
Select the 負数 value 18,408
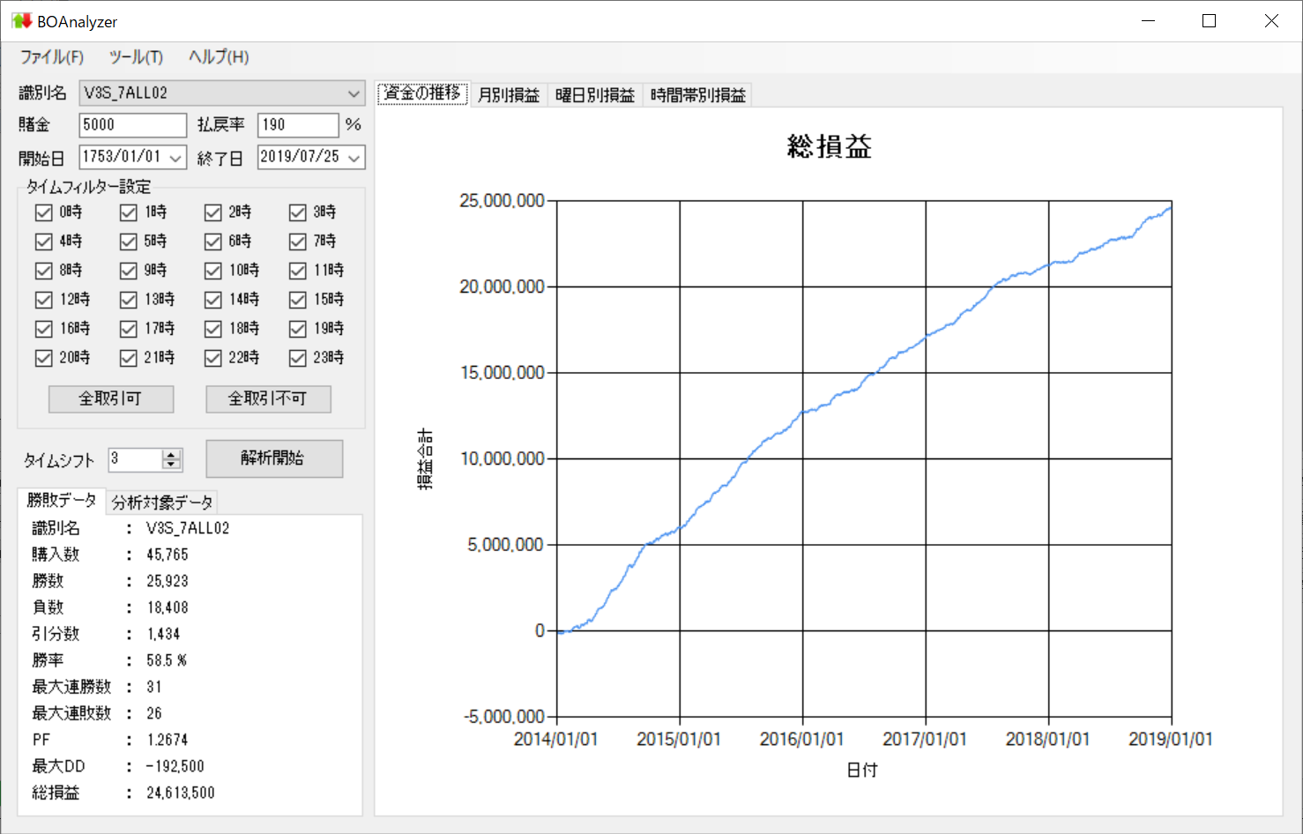pos(168,607)
